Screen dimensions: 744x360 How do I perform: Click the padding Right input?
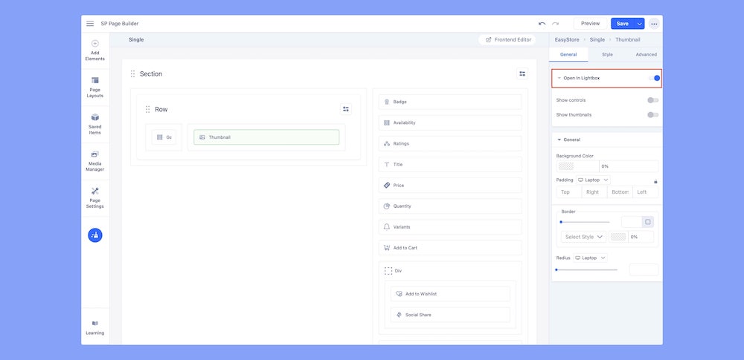[594, 192]
